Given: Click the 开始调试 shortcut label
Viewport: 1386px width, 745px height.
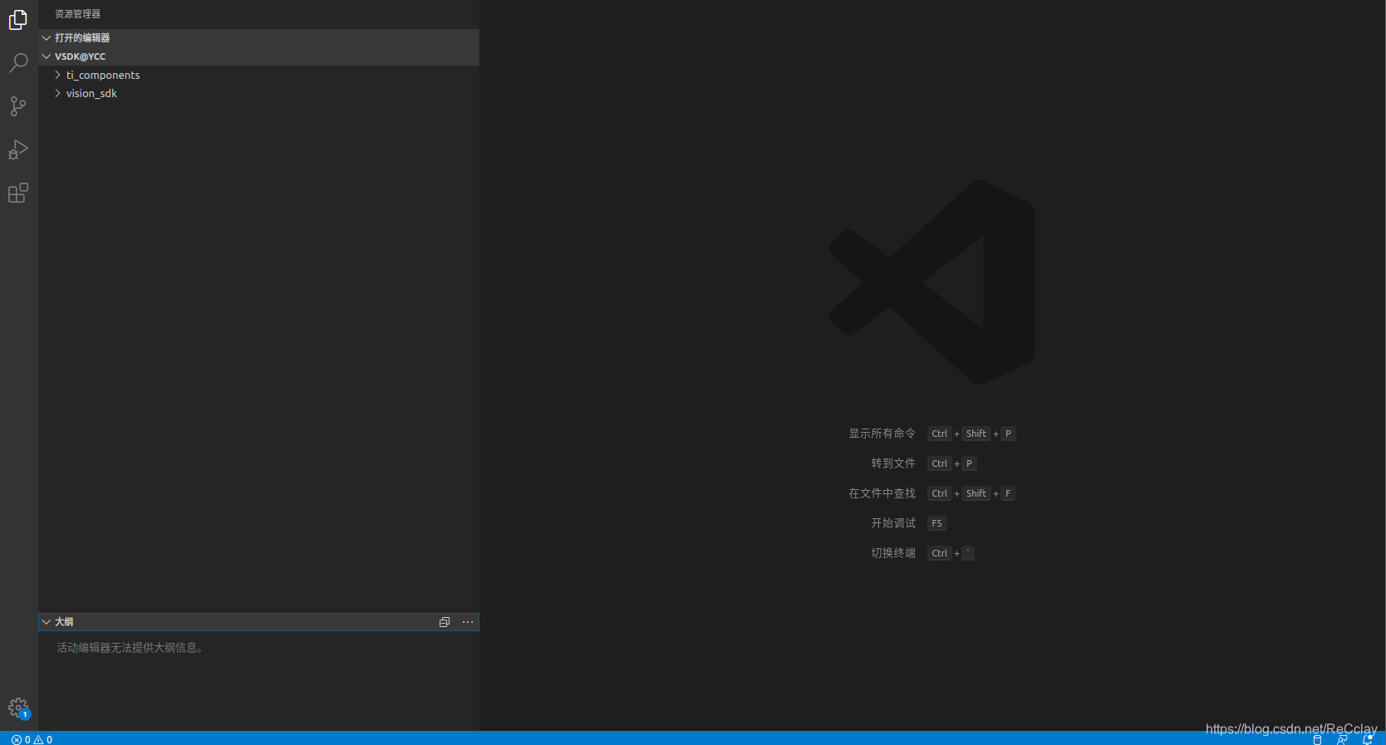Looking at the screenshot, I should [x=893, y=523].
